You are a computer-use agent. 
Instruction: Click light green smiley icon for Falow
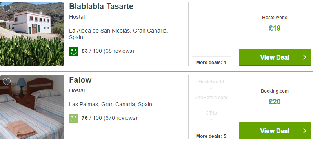pos(74,119)
